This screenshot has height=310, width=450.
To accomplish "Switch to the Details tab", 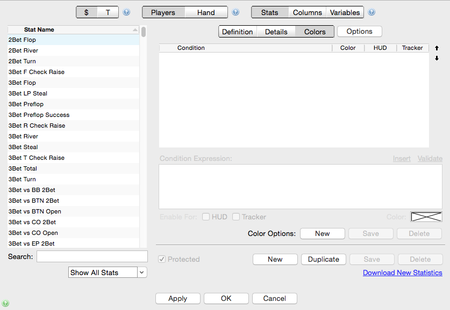I will 276,32.
